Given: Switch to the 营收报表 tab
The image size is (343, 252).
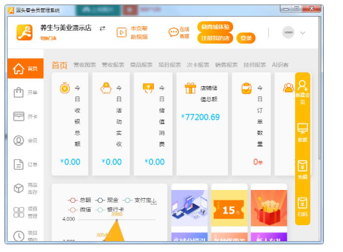Looking at the screenshot, I should pos(113,65).
